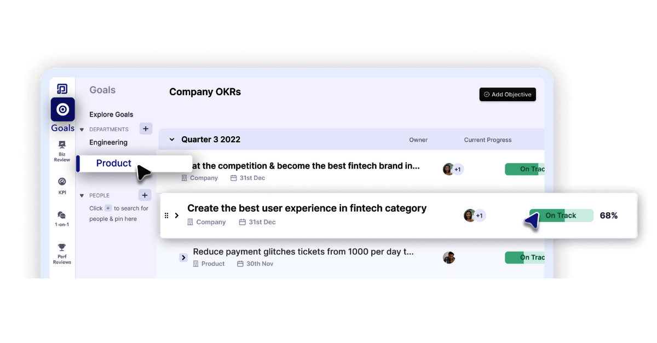
Task: Click the drag handle dots on fintech objective
Action: click(x=166, y=215)
